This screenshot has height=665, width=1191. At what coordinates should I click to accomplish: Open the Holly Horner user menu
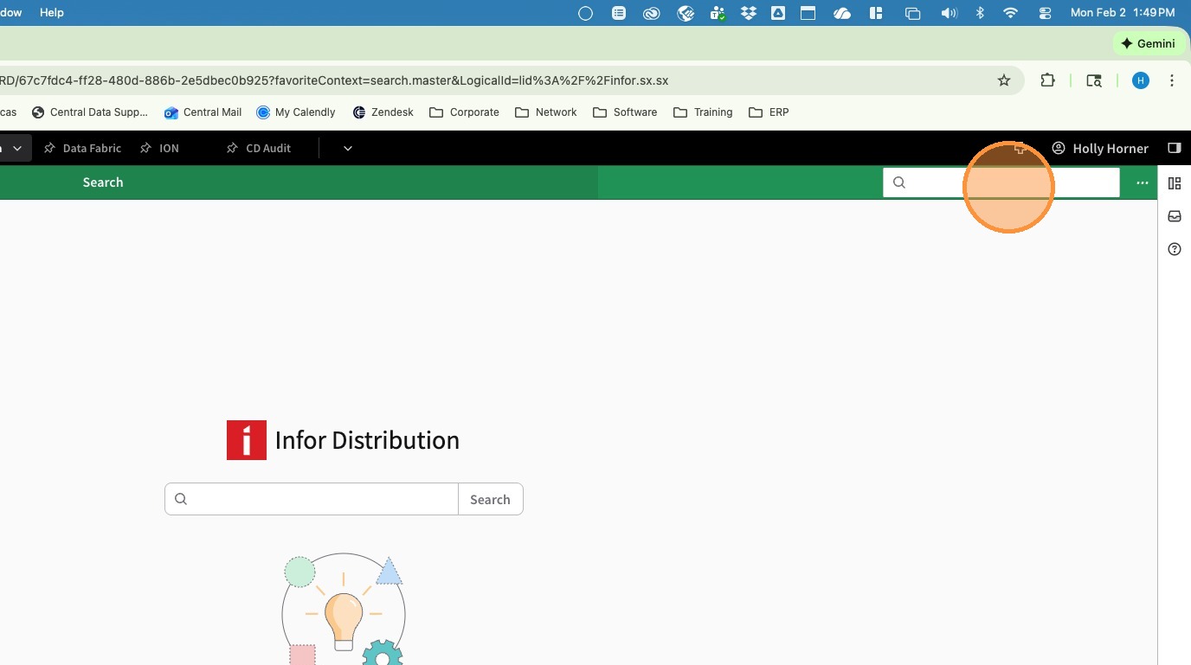tap(1100, 149)
